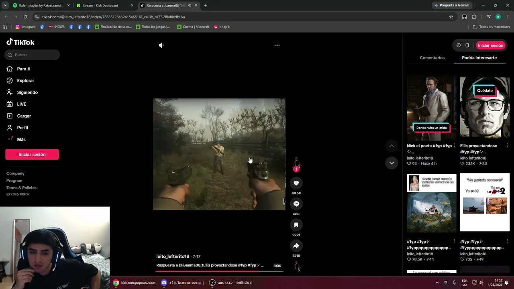Open the Cuenta | Minecraft bookmark

click(193, 27)
